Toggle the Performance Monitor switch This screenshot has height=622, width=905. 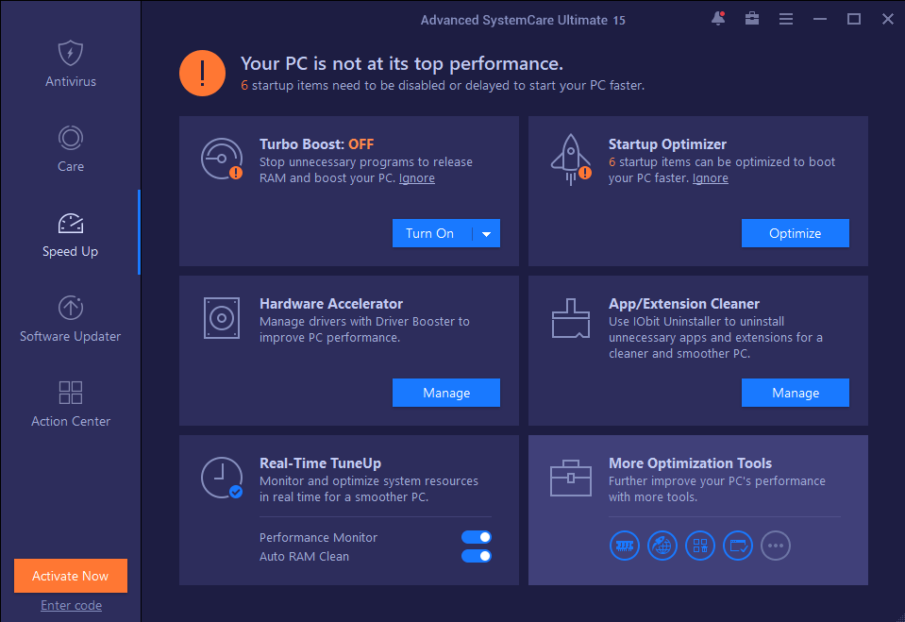click(x=477, y=537)
